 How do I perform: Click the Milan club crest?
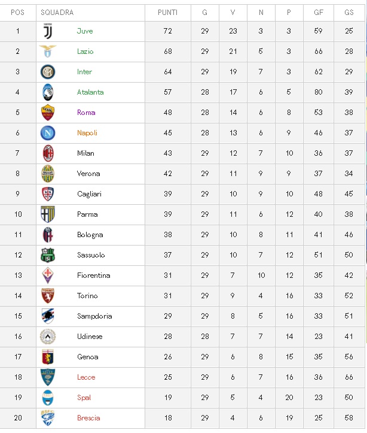coord(48,153)
